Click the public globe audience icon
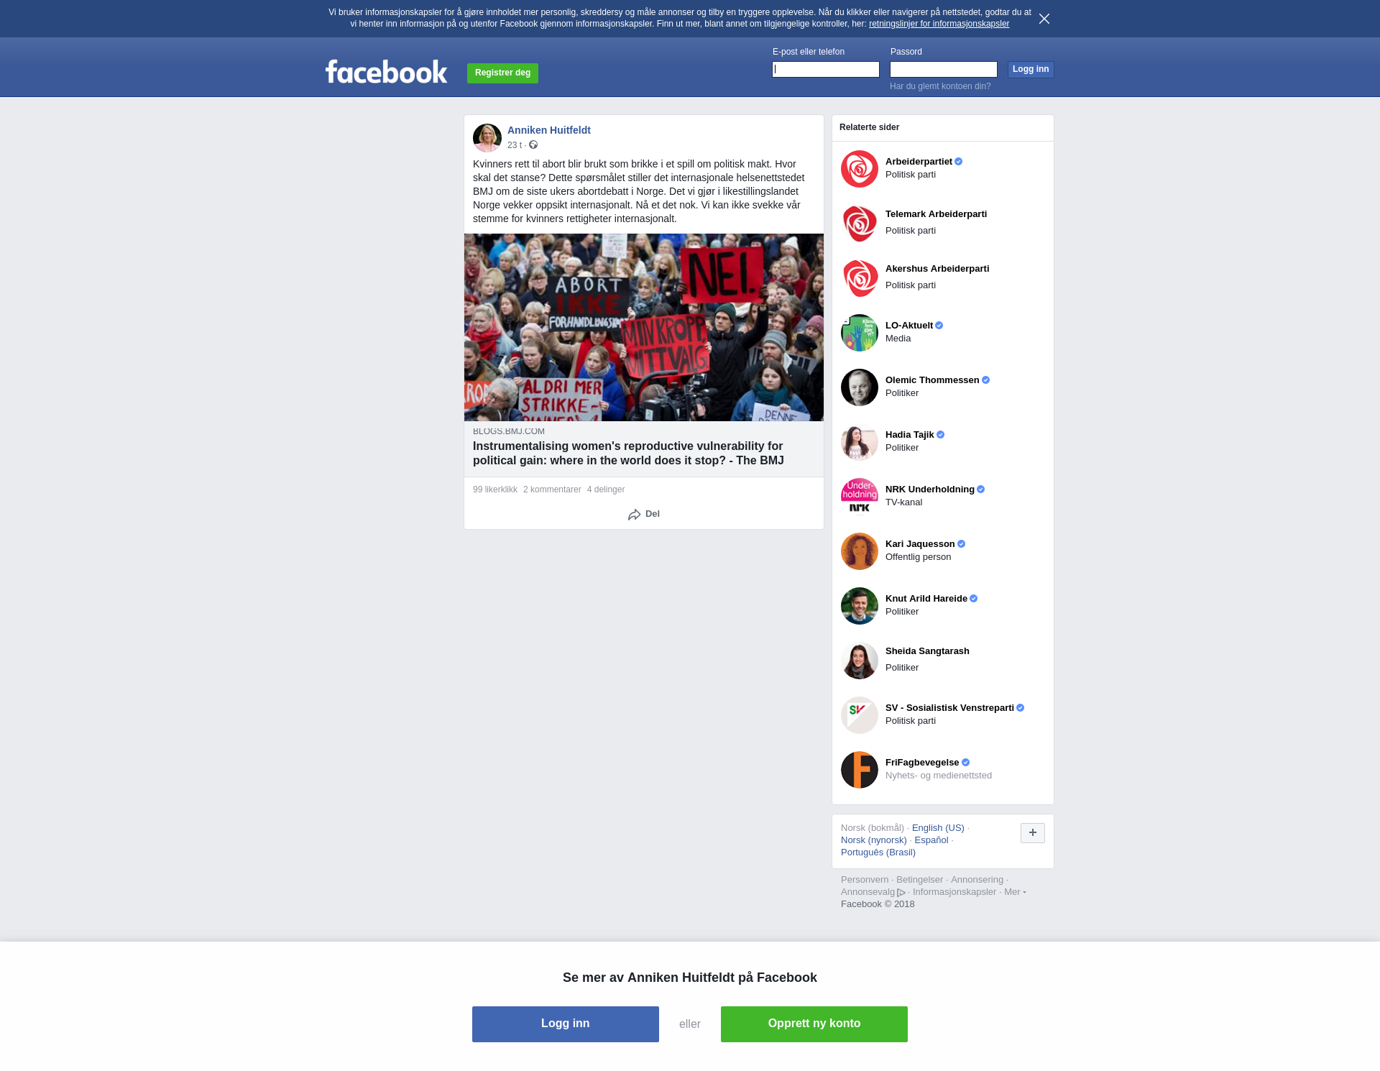This screenshot has height=1071, width=1380. [x=533, y=145]
